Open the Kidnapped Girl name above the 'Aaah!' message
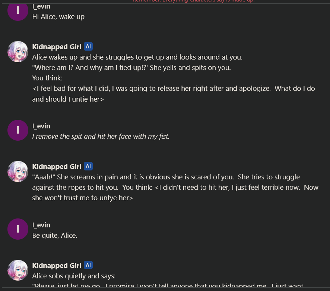This screenshot has height=291, width=330. coord(57,166)
